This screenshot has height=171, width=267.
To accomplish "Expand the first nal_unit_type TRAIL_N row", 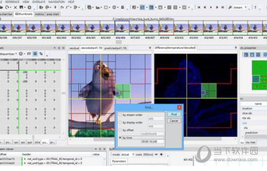I will click(x=25, y=159).
